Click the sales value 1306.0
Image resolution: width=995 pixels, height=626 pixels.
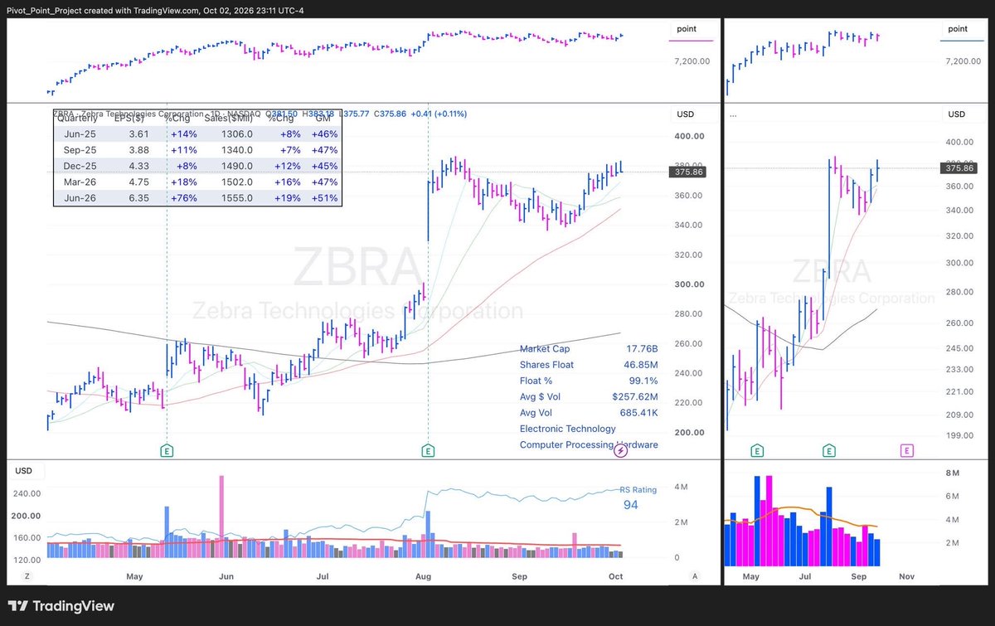(236, 133)
